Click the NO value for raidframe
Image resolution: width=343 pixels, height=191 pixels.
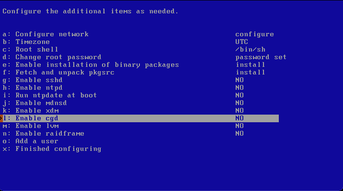pyautogui.click(x=240, y=133)
